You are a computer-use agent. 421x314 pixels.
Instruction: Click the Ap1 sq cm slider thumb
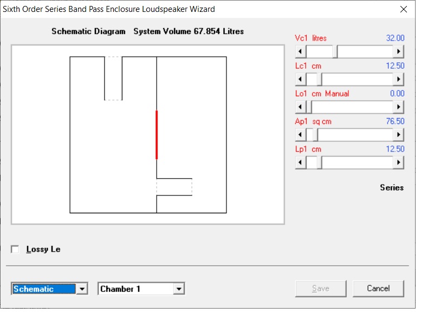click(315, 135)
